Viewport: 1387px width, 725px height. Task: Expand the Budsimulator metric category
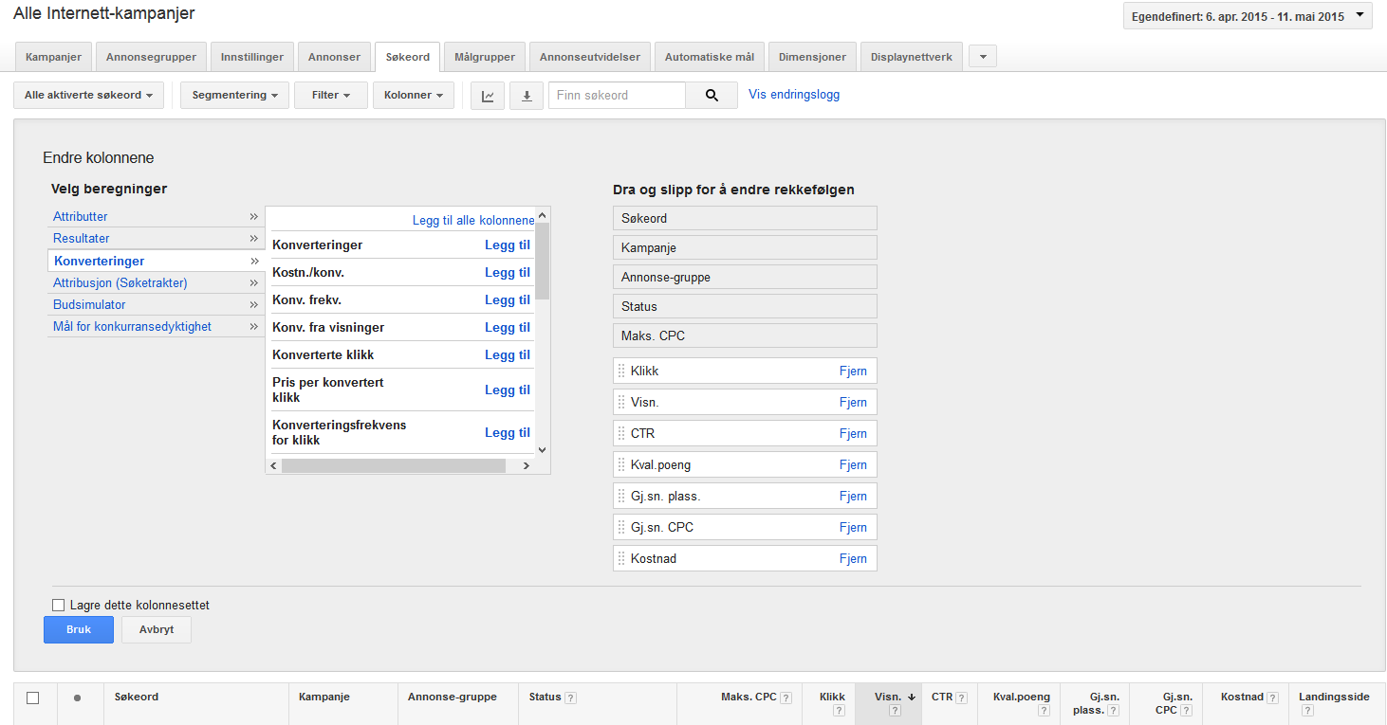pyautogui.click(x=156, y=304)
